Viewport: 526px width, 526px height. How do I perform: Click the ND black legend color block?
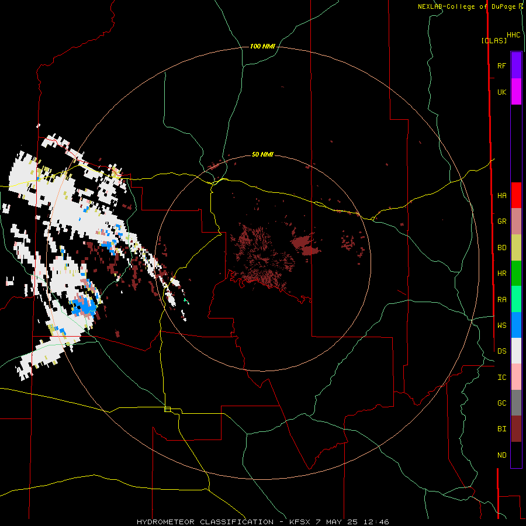(516, 455)
